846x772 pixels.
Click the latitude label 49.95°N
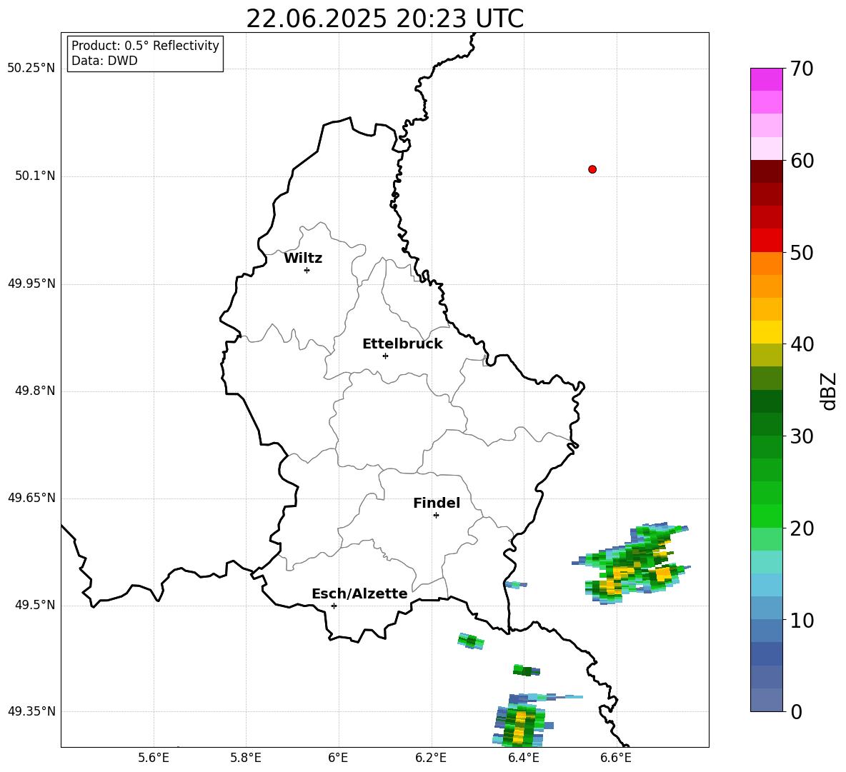(31, 284)
